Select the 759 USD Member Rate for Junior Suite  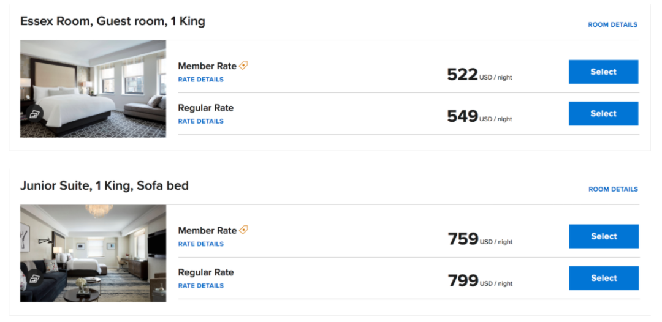pyautogui.click(x=604, y=236)
